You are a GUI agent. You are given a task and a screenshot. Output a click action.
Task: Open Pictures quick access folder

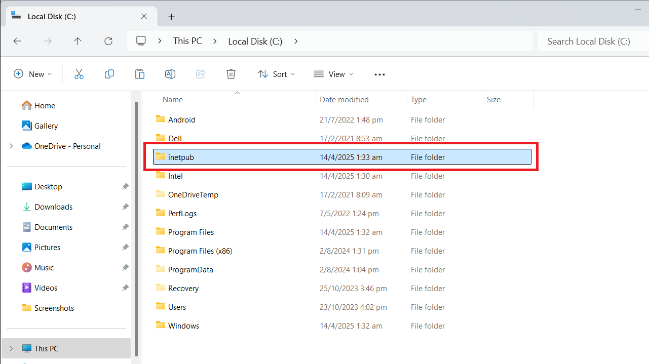(41, 247)
